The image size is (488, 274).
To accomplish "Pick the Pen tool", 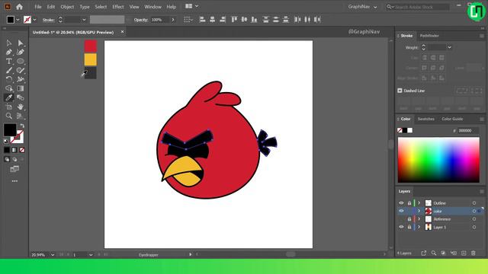I will click(x=8, y=53).
